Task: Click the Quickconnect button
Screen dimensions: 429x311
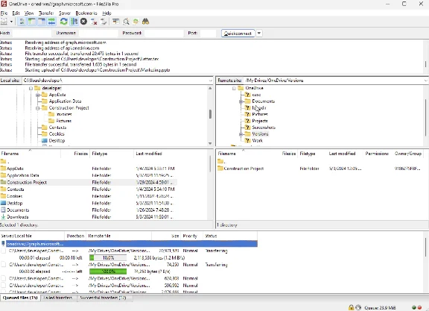Action: (x=238, y=34)
